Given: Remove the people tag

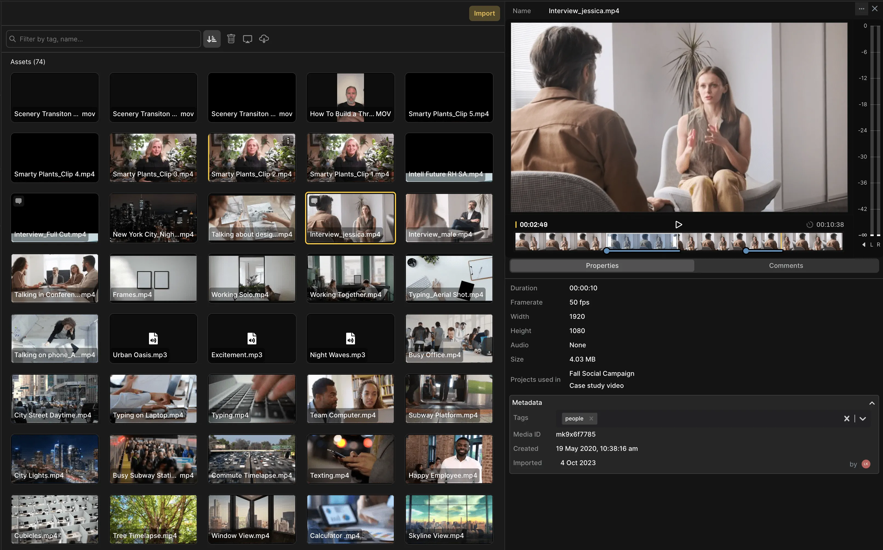Looking at the screenshot, I should pyautogui.click(x=591, y=419).
